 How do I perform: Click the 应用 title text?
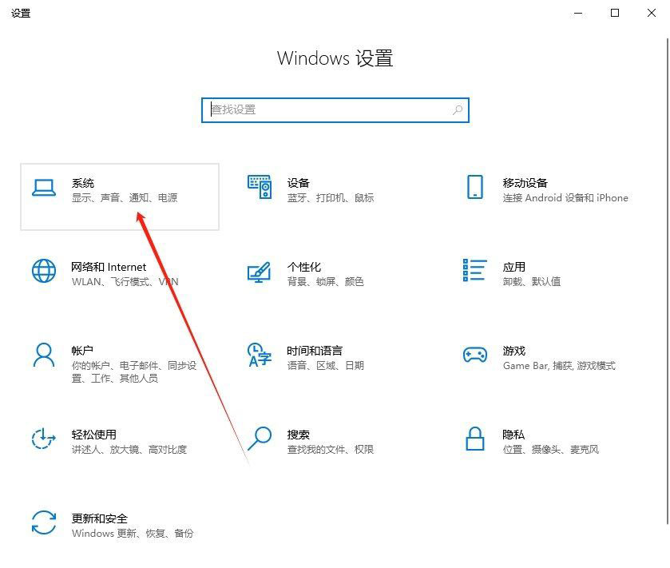click(x=514, y=267)
